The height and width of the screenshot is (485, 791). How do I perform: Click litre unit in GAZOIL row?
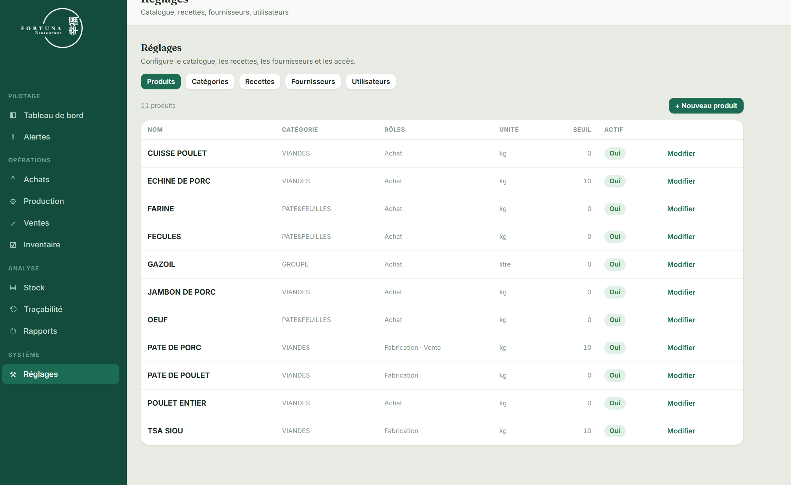505,264
